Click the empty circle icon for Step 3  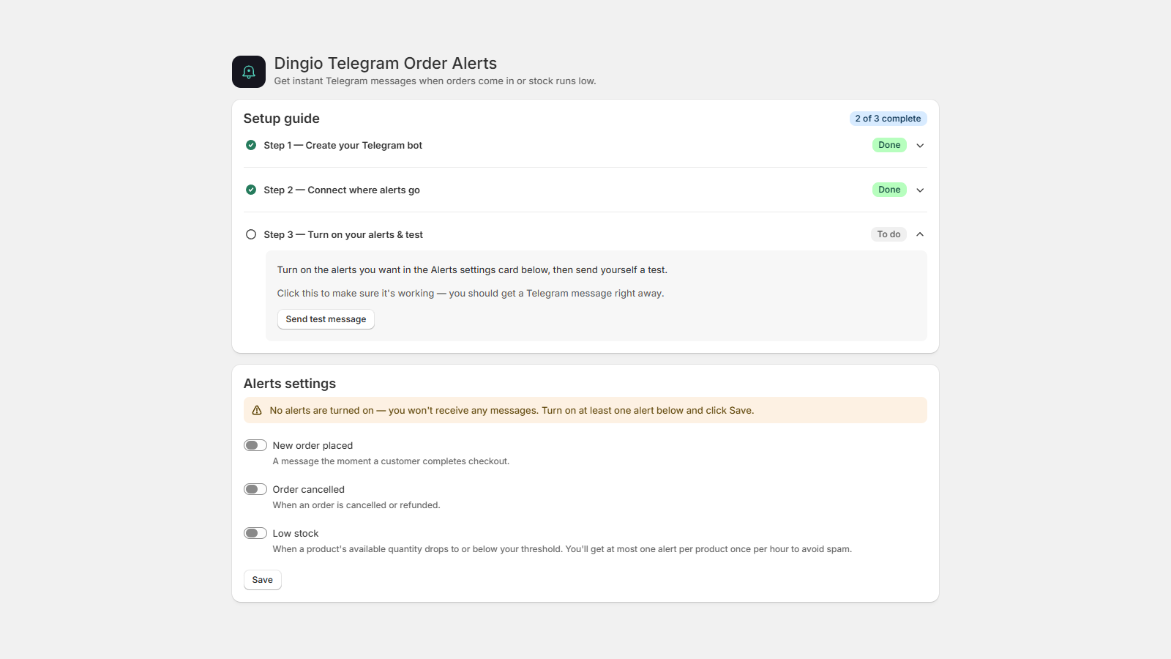(251, 234)
